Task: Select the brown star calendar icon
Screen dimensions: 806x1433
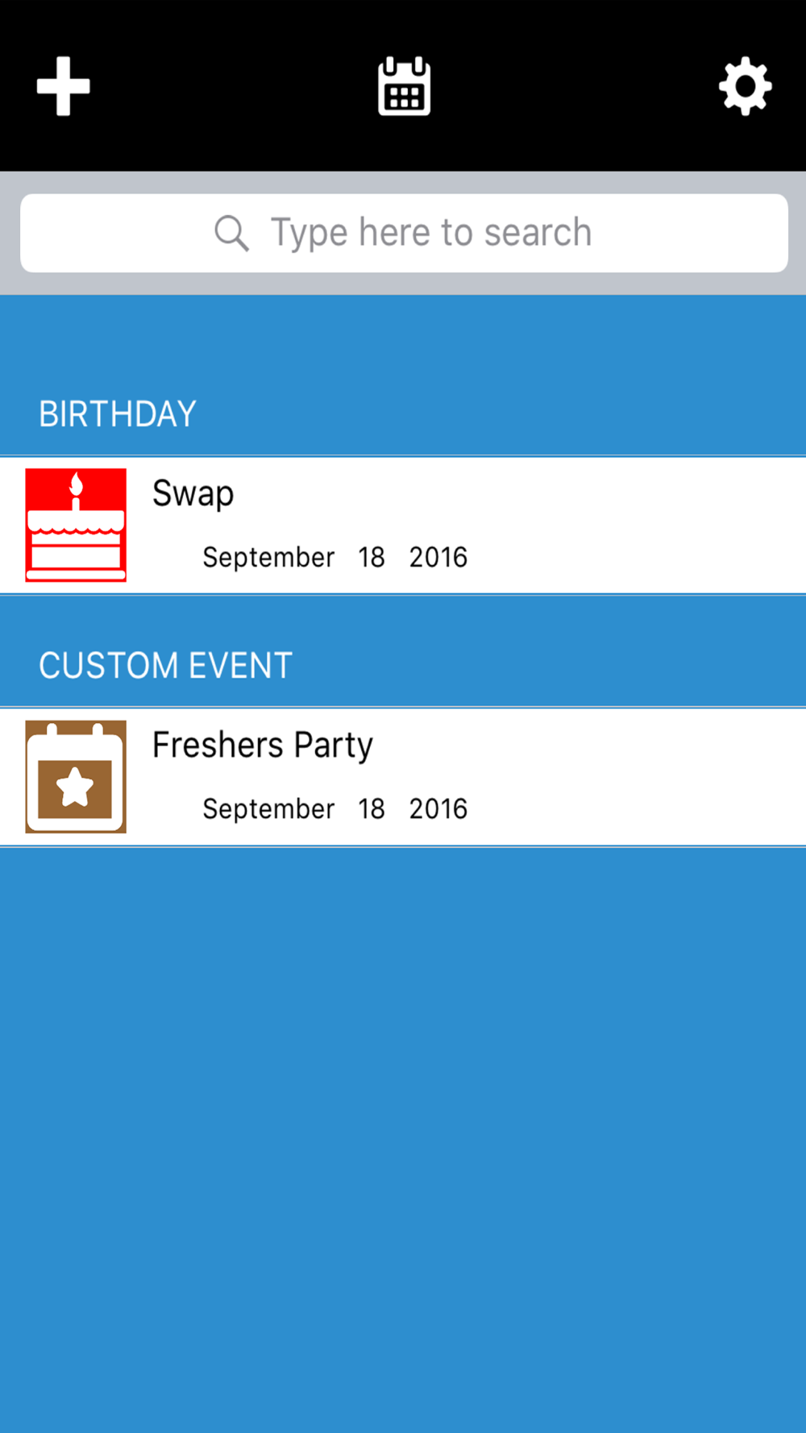Action: pos(76,776)
